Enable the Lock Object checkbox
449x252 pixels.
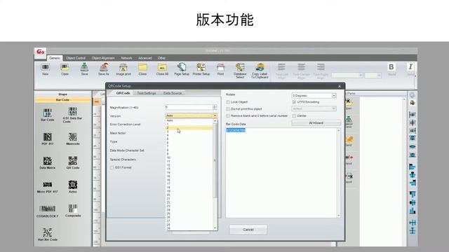(228, 102)
